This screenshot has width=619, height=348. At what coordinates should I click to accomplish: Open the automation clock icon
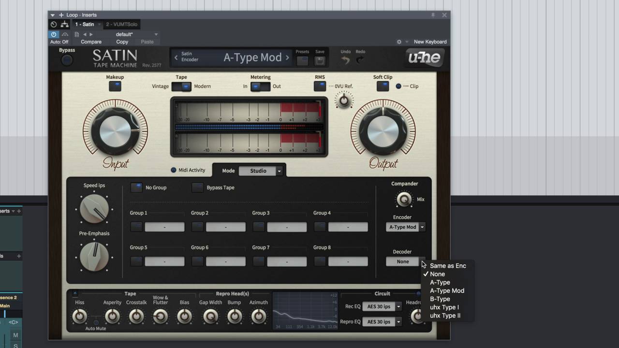pos(54,24)
